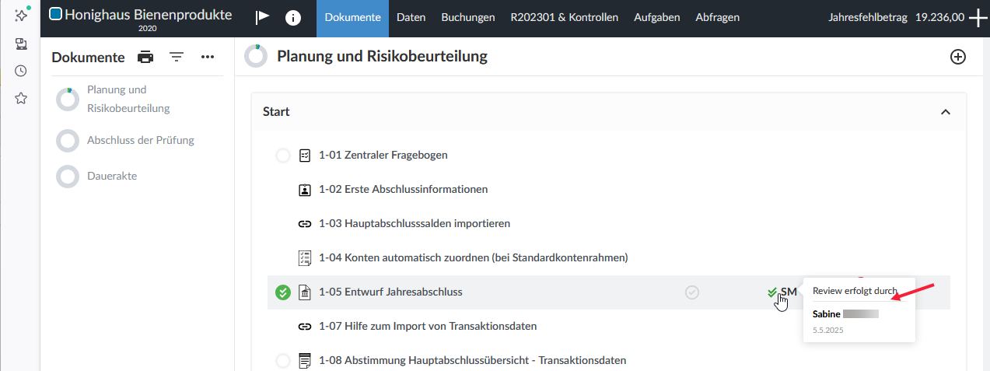
Task: Click the Honighaus Bienenprodukte engagement name
Action: pos(149,13)
